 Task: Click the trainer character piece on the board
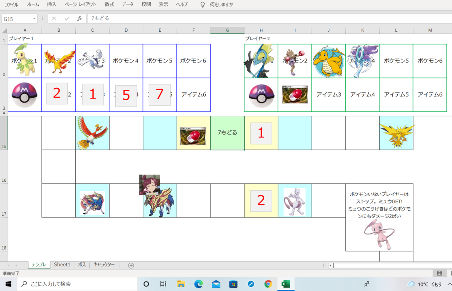click(150, 185)
